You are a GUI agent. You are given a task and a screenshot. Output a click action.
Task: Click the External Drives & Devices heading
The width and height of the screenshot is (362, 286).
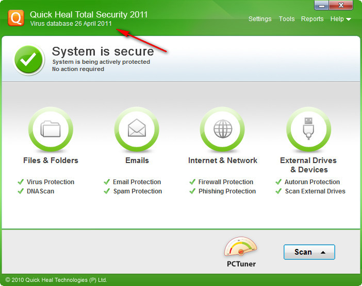(308, 165)
